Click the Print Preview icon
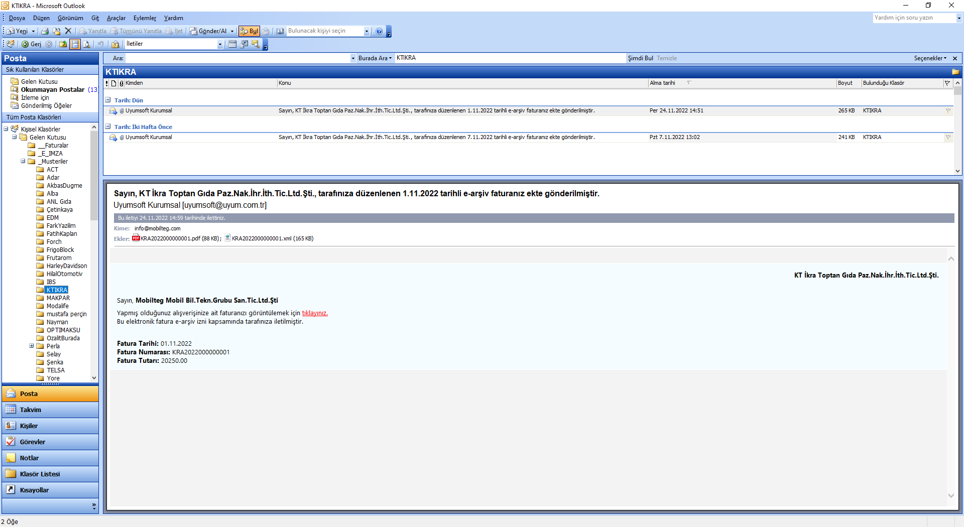This screenshot has height=527, width=964. (x=86, y=44)
